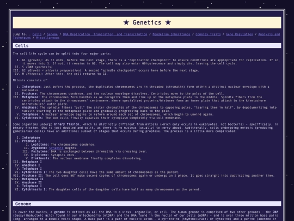Click 'Metaphase I' in meiosis list
294x221 pixels.
tap(32, 162)
